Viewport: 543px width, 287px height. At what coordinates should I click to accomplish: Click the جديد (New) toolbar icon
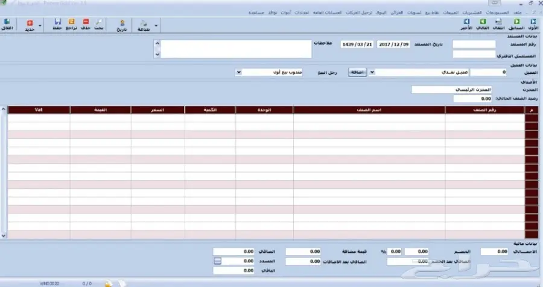(28, 25)
